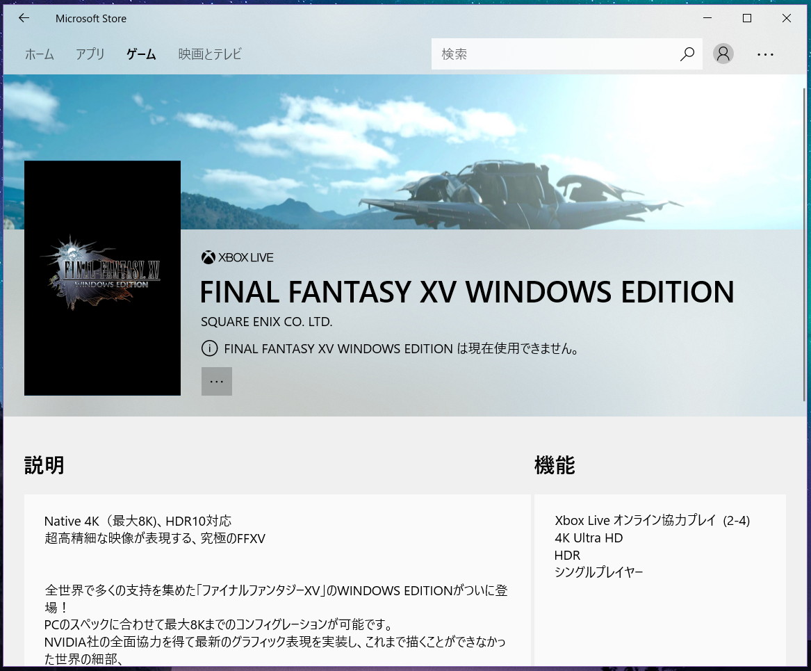Click the vertical scrollbar thumb

pos(803,245)
